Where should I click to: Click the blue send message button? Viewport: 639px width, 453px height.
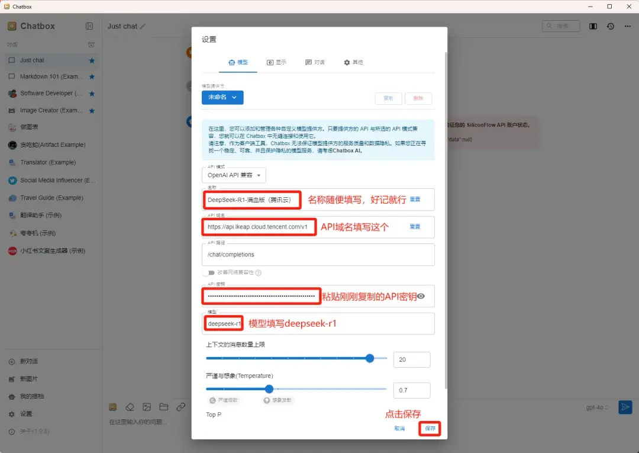(625, 407)
